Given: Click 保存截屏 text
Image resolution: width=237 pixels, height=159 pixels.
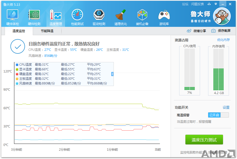Looking at the screenshot, I should click(224, 31).
